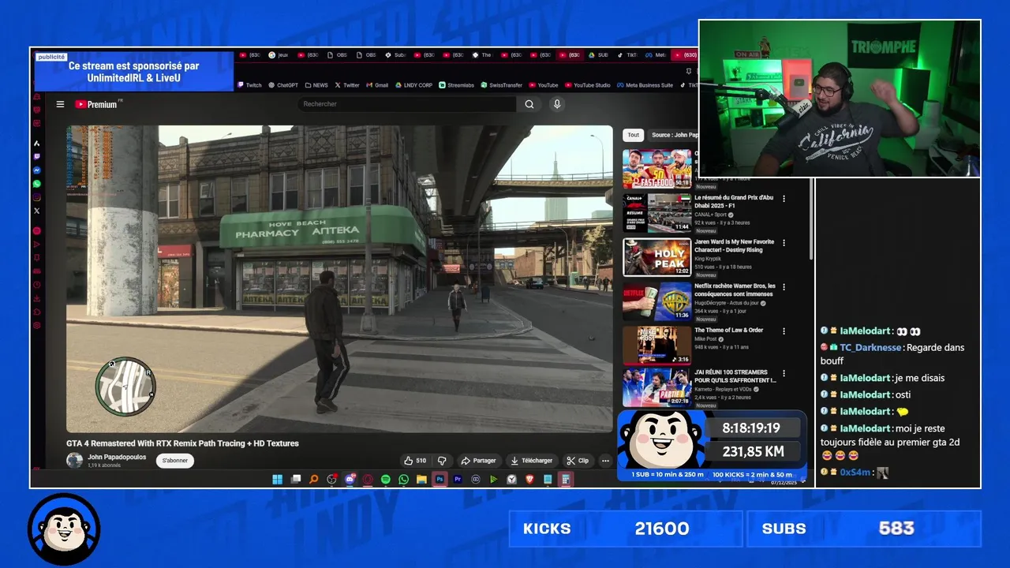Open the NEWS bookmark folder
Screen dimensions: 1010x568
[x=316, y=85]
